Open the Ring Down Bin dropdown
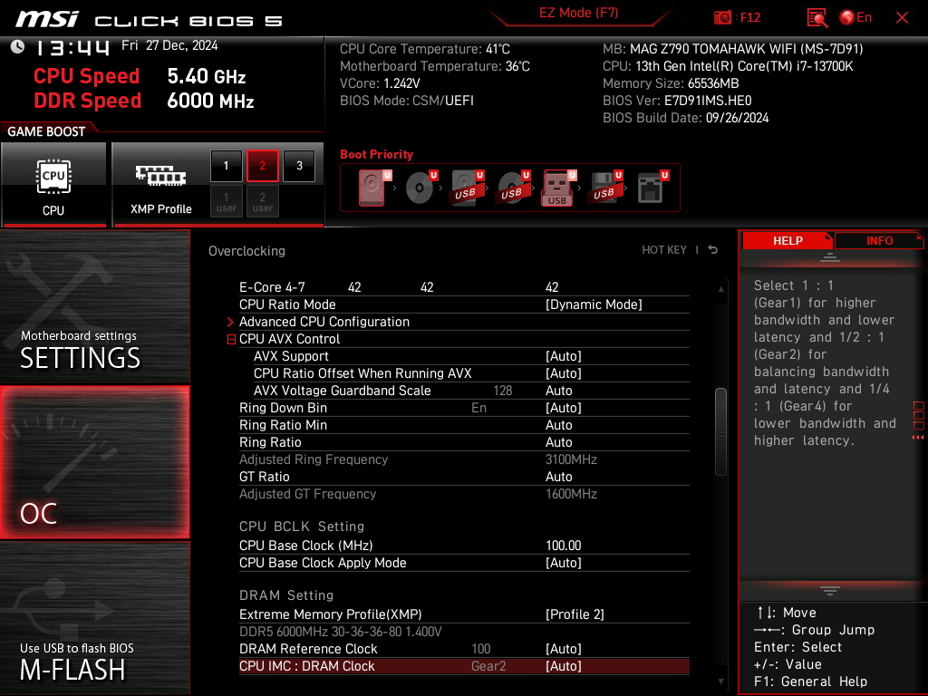Viewport: 928px width, 696px height. point(564,408)
